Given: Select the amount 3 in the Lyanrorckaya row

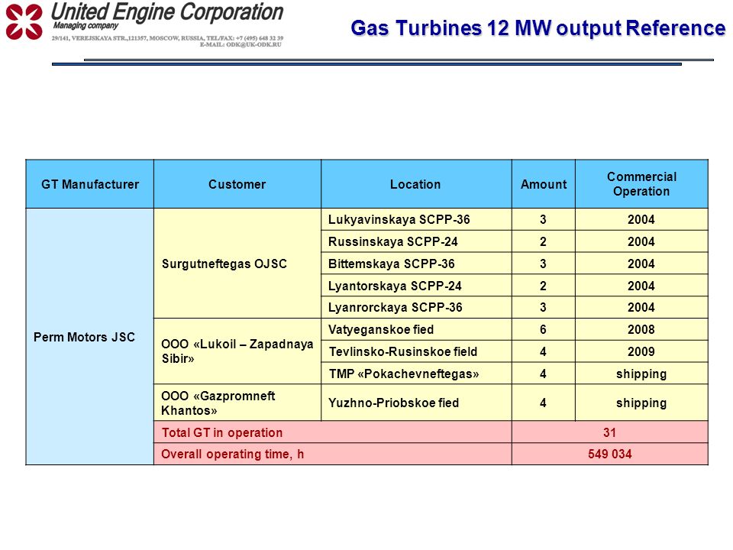Looking at the screenshot, I should [x=543, y=307].
